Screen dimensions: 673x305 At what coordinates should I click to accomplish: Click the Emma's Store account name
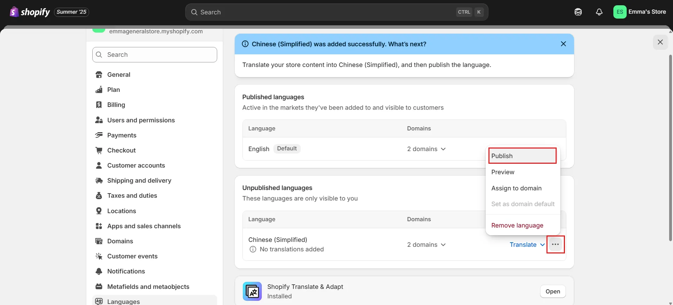tap(647, 12)
